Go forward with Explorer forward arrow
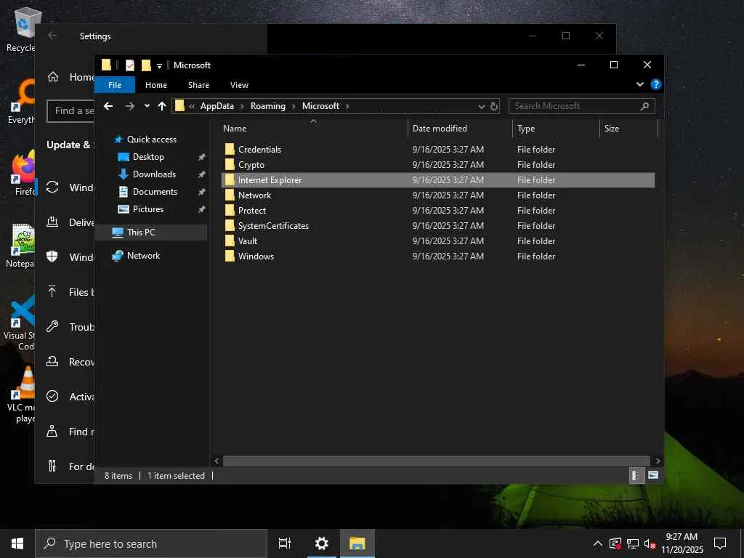 (129, 106)
